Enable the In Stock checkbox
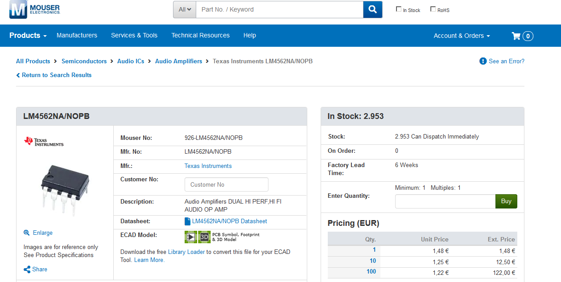The width and height of the screenshot is (561, 282). click(x=399, y=9)
